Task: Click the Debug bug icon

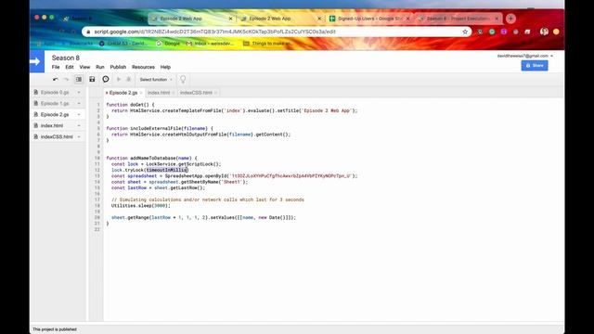Action: 128,80
